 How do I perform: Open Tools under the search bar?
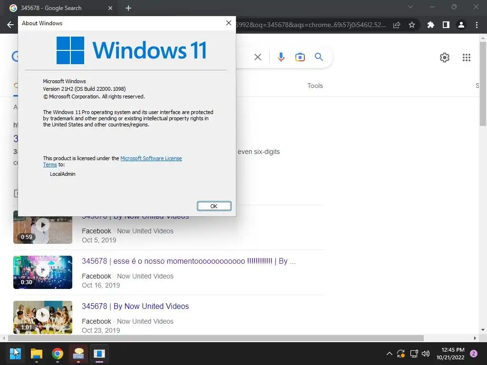point(315,86)
